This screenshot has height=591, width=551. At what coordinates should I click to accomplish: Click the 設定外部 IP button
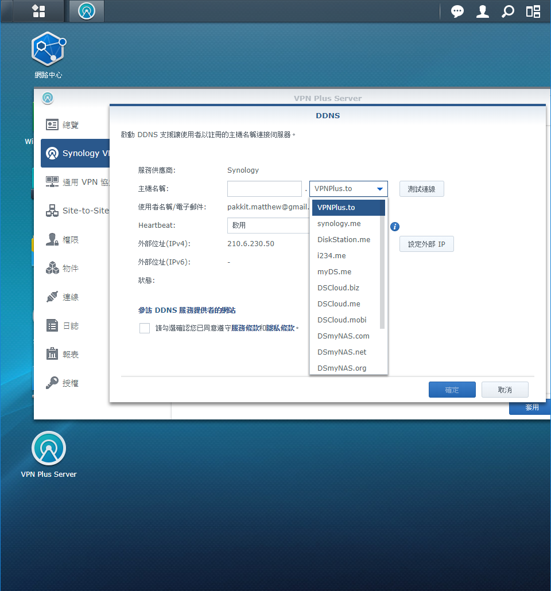[426, 244]
